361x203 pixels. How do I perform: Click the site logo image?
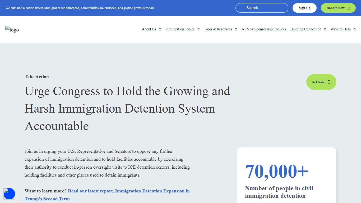(x=12, y=29)
